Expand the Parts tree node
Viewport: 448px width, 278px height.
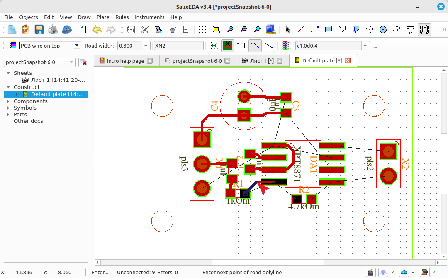coord(8,115)
